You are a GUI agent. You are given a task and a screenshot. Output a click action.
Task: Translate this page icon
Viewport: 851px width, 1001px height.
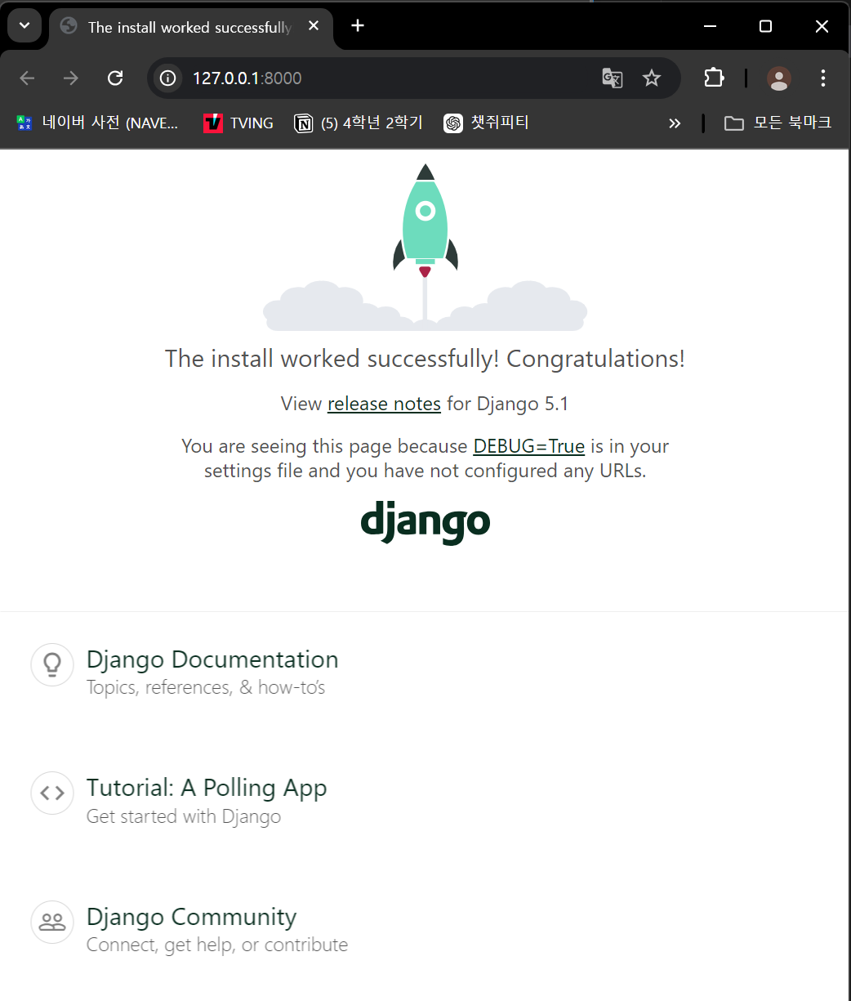[613, 78]
